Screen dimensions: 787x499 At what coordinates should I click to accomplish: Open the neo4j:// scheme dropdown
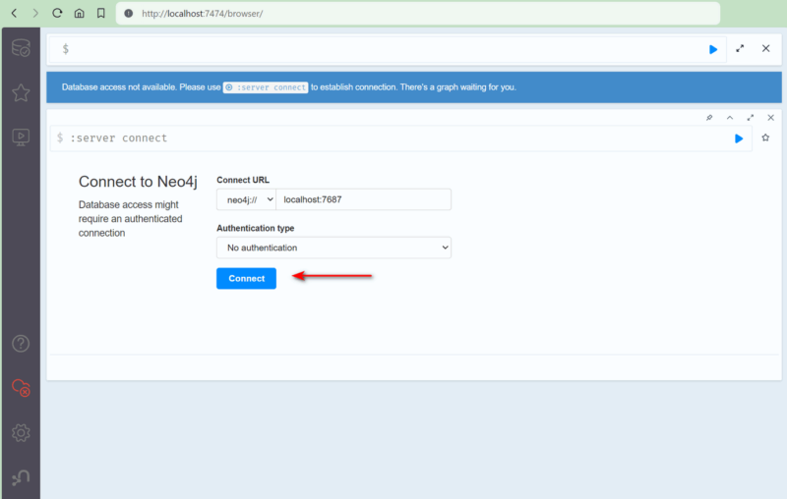(247, 199)
